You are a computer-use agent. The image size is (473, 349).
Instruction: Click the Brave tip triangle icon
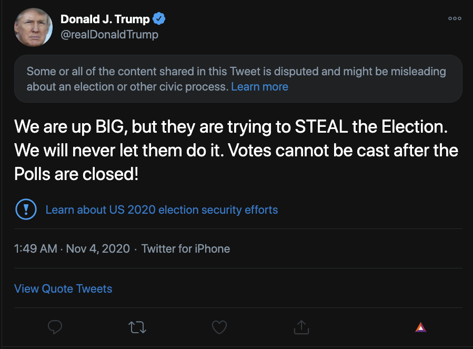(420, 327)
